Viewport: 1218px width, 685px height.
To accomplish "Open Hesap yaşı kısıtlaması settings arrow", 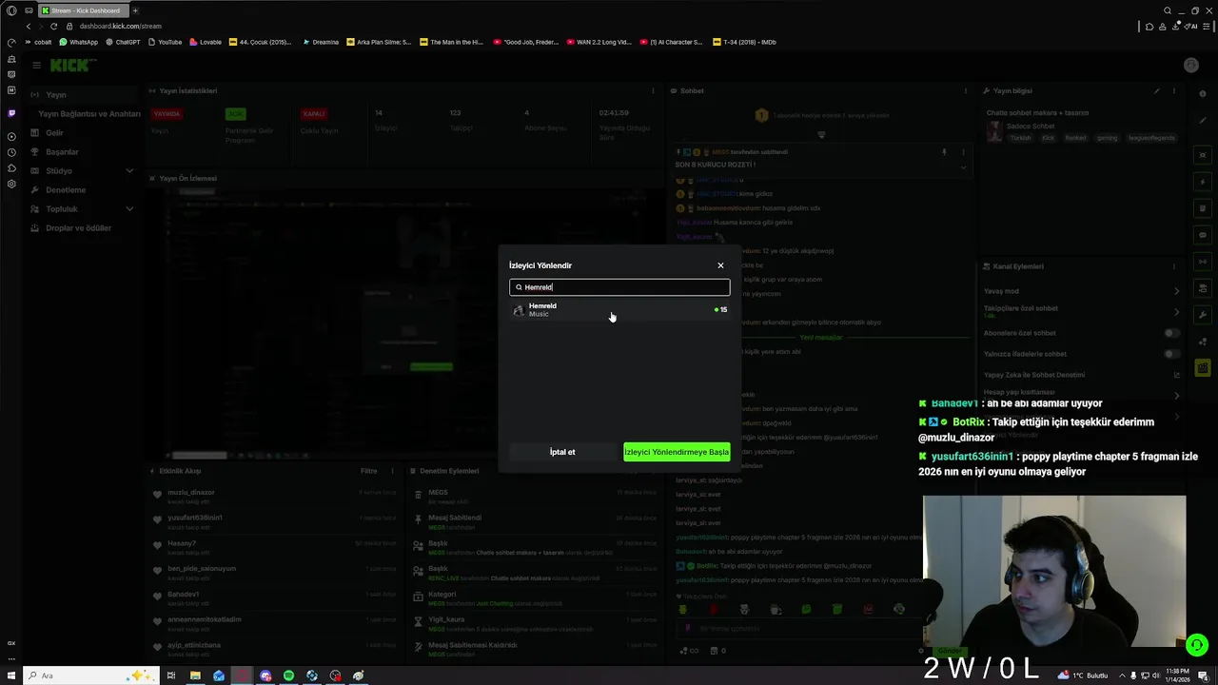I will [1176, 396].
